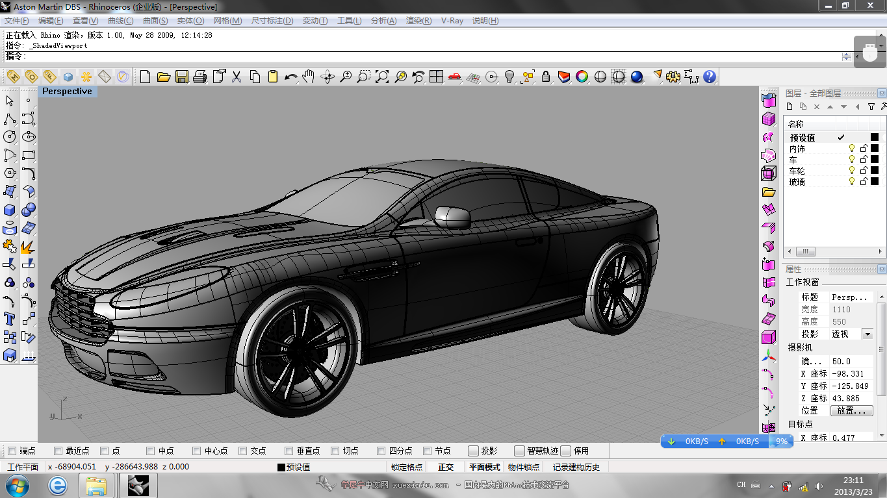Toggle 正交 ortho mode in status bar
887x498 pixels.
(446, 467)
